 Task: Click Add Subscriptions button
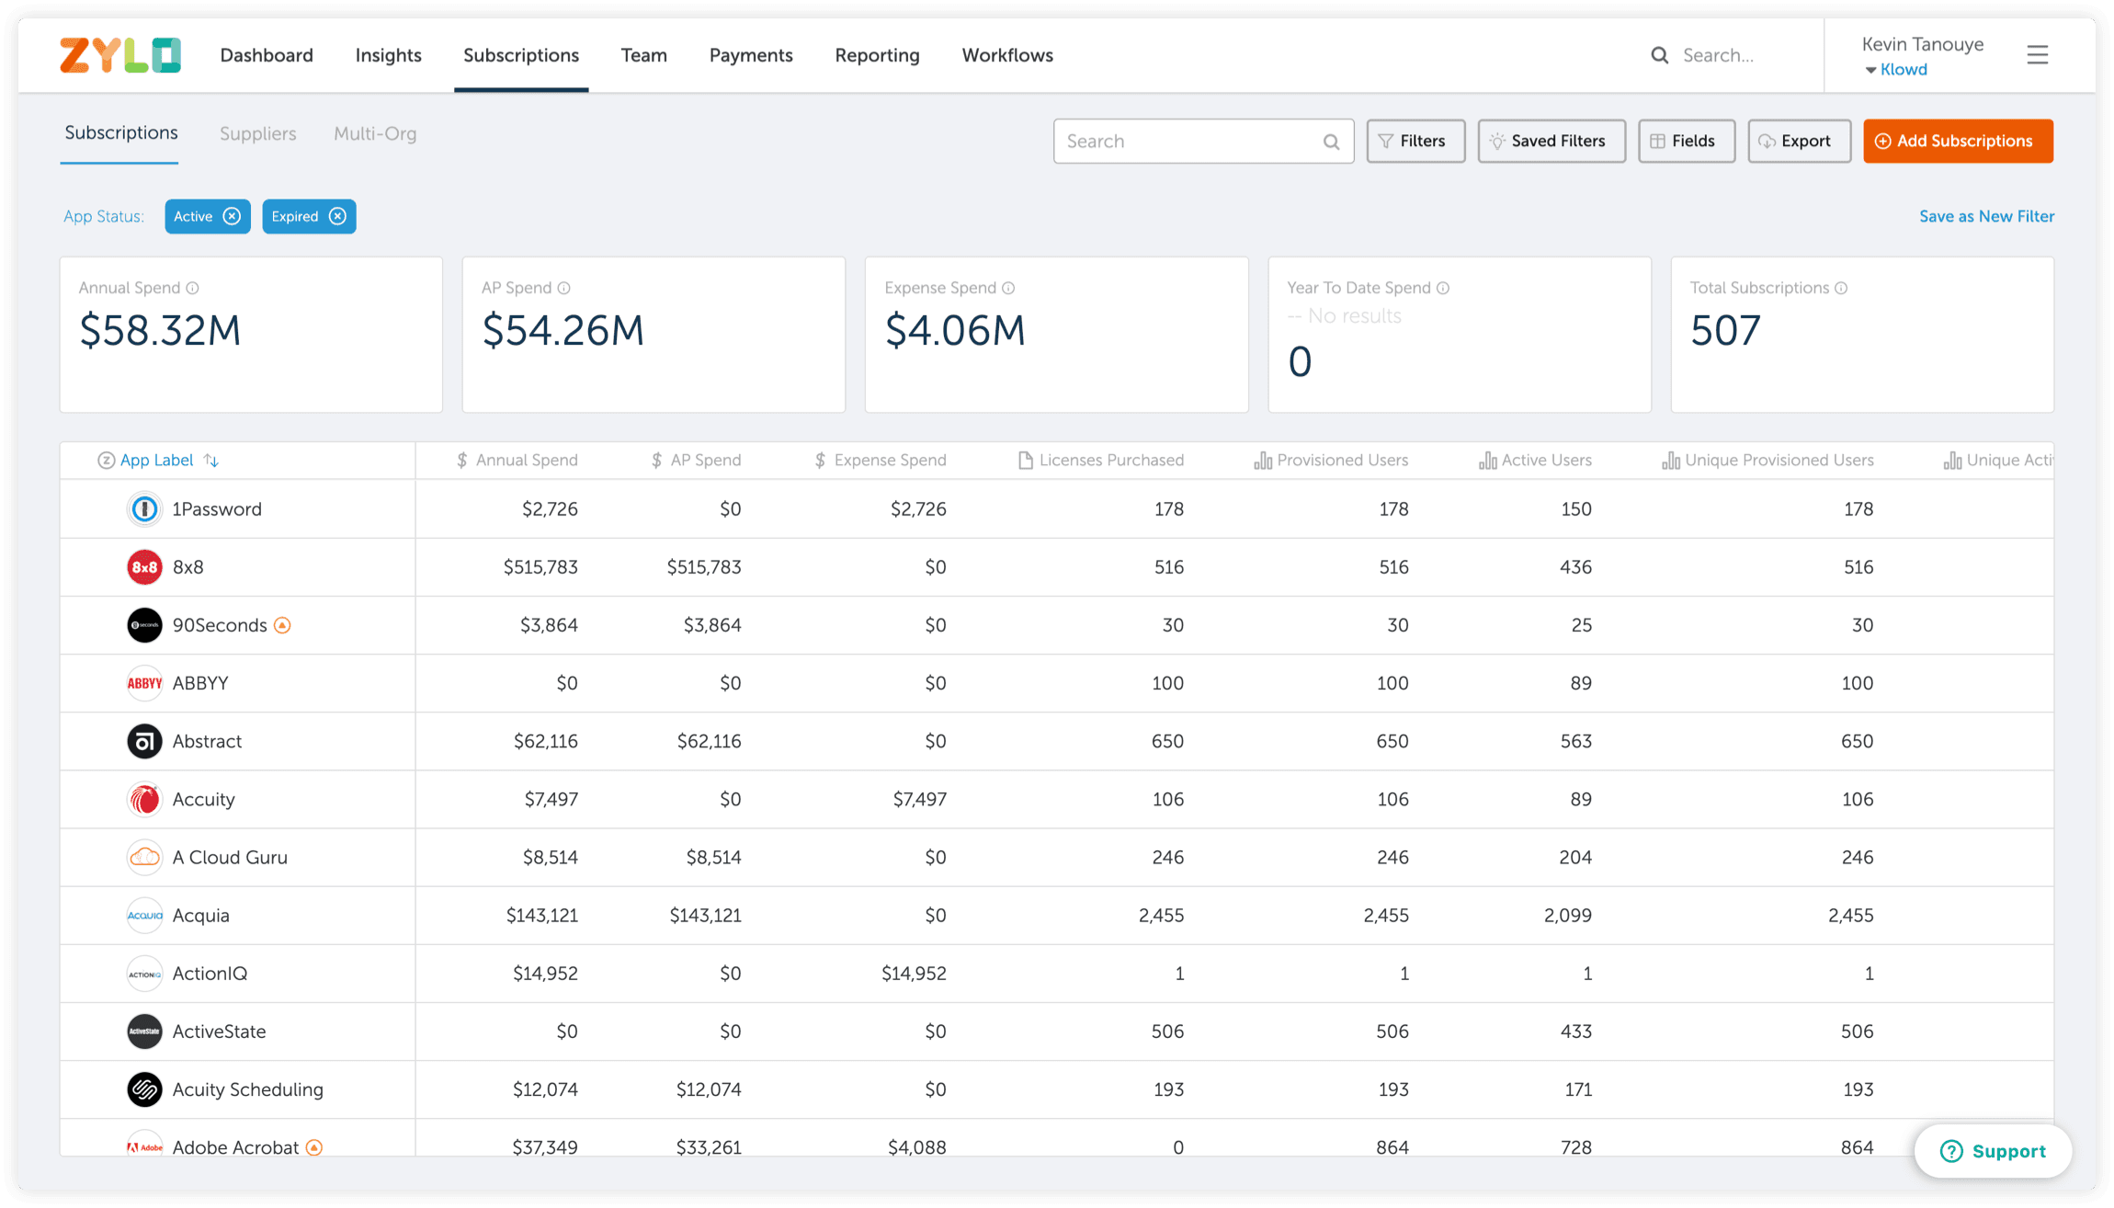point(1957,141)
